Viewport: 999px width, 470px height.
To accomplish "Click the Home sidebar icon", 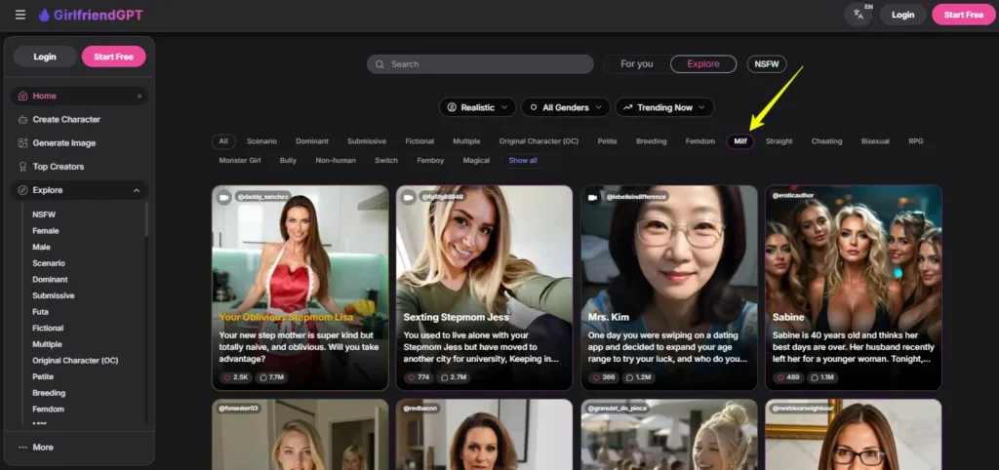I will point(23,97).
